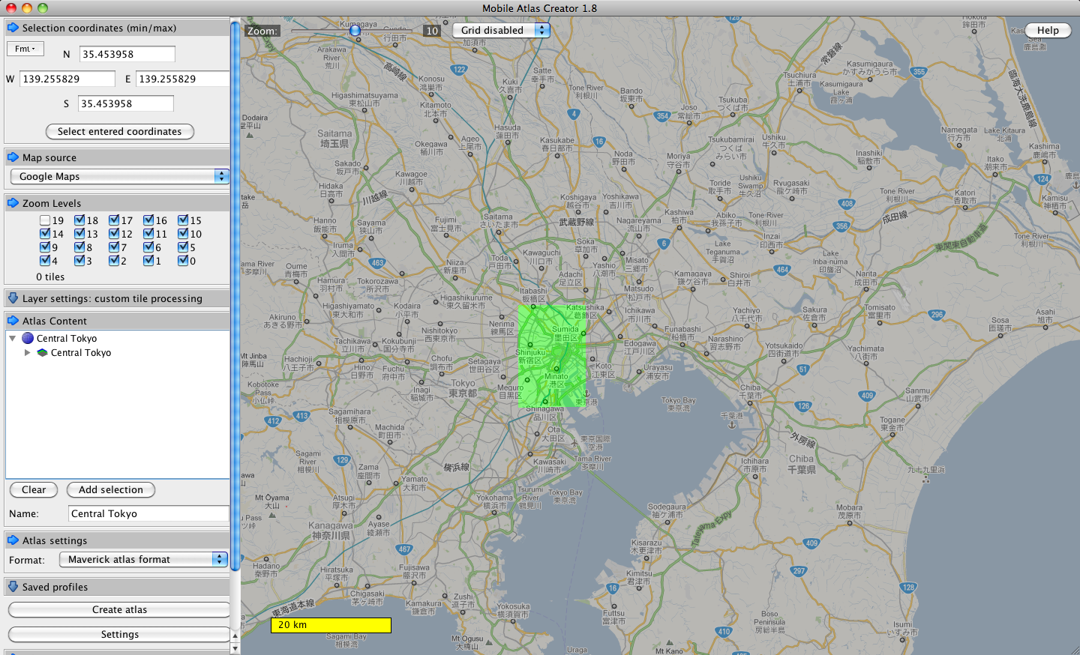The width and height of the screenshot is (1080, 655).
Task: Expand the Saved profiles panel arrow icon
Action: click(13, 587)
